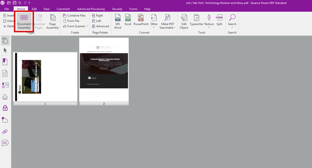This screenshot has height=168, width=312.
Task: Click the Open folder quick access icon
Action: tap(9, 3)
